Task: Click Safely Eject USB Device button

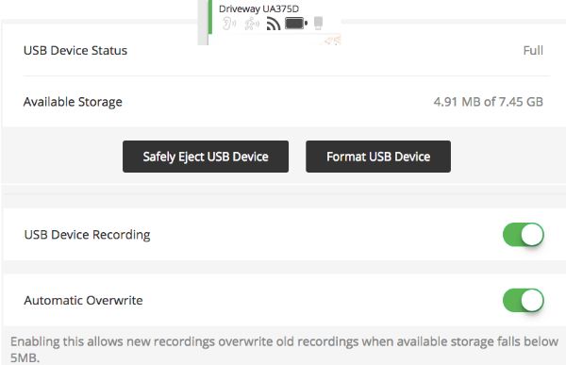Action: coord(206,157)
